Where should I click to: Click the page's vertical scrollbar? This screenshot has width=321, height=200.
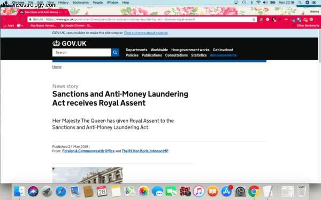319,46
